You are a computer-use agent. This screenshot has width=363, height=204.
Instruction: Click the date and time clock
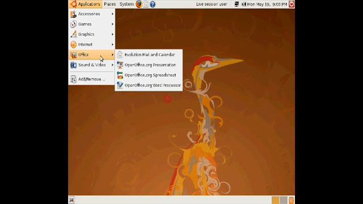[x=267, y=4]
